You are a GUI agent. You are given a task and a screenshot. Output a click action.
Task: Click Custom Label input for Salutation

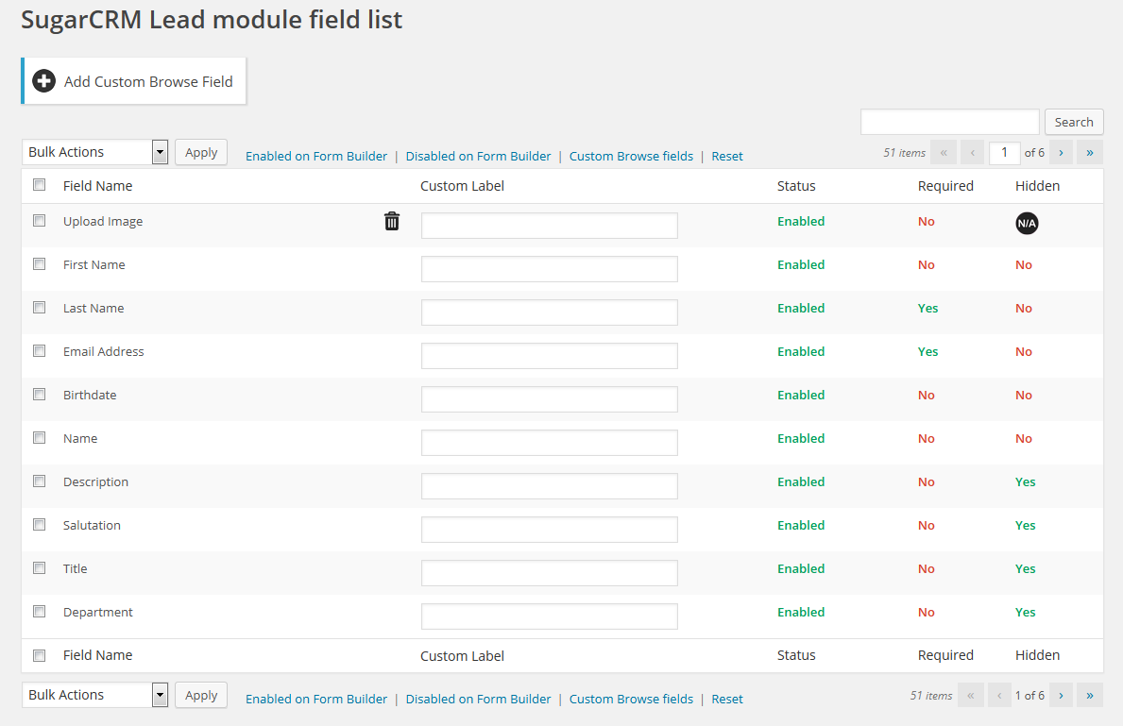click(x=550, y=529)
